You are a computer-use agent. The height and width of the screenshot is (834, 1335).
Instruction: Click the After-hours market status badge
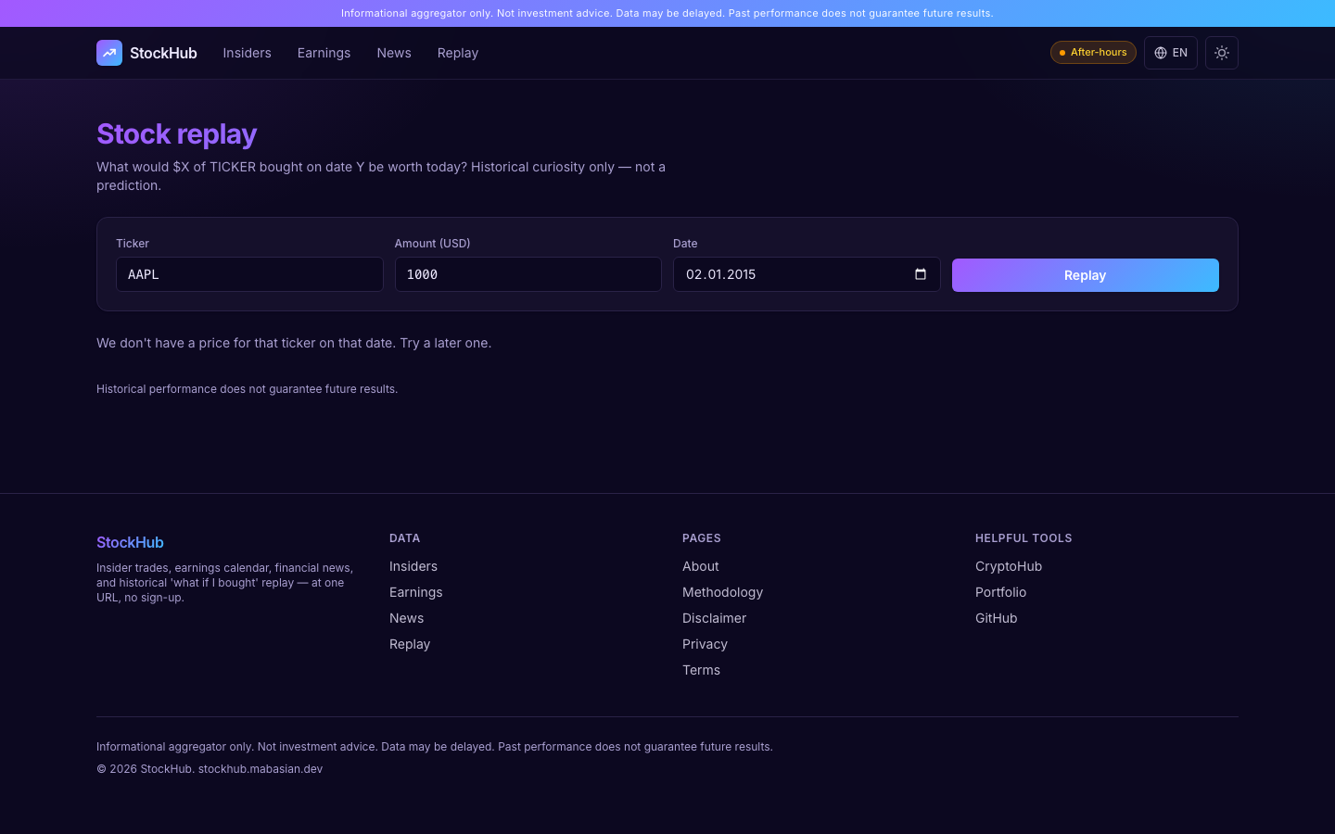1093,53
